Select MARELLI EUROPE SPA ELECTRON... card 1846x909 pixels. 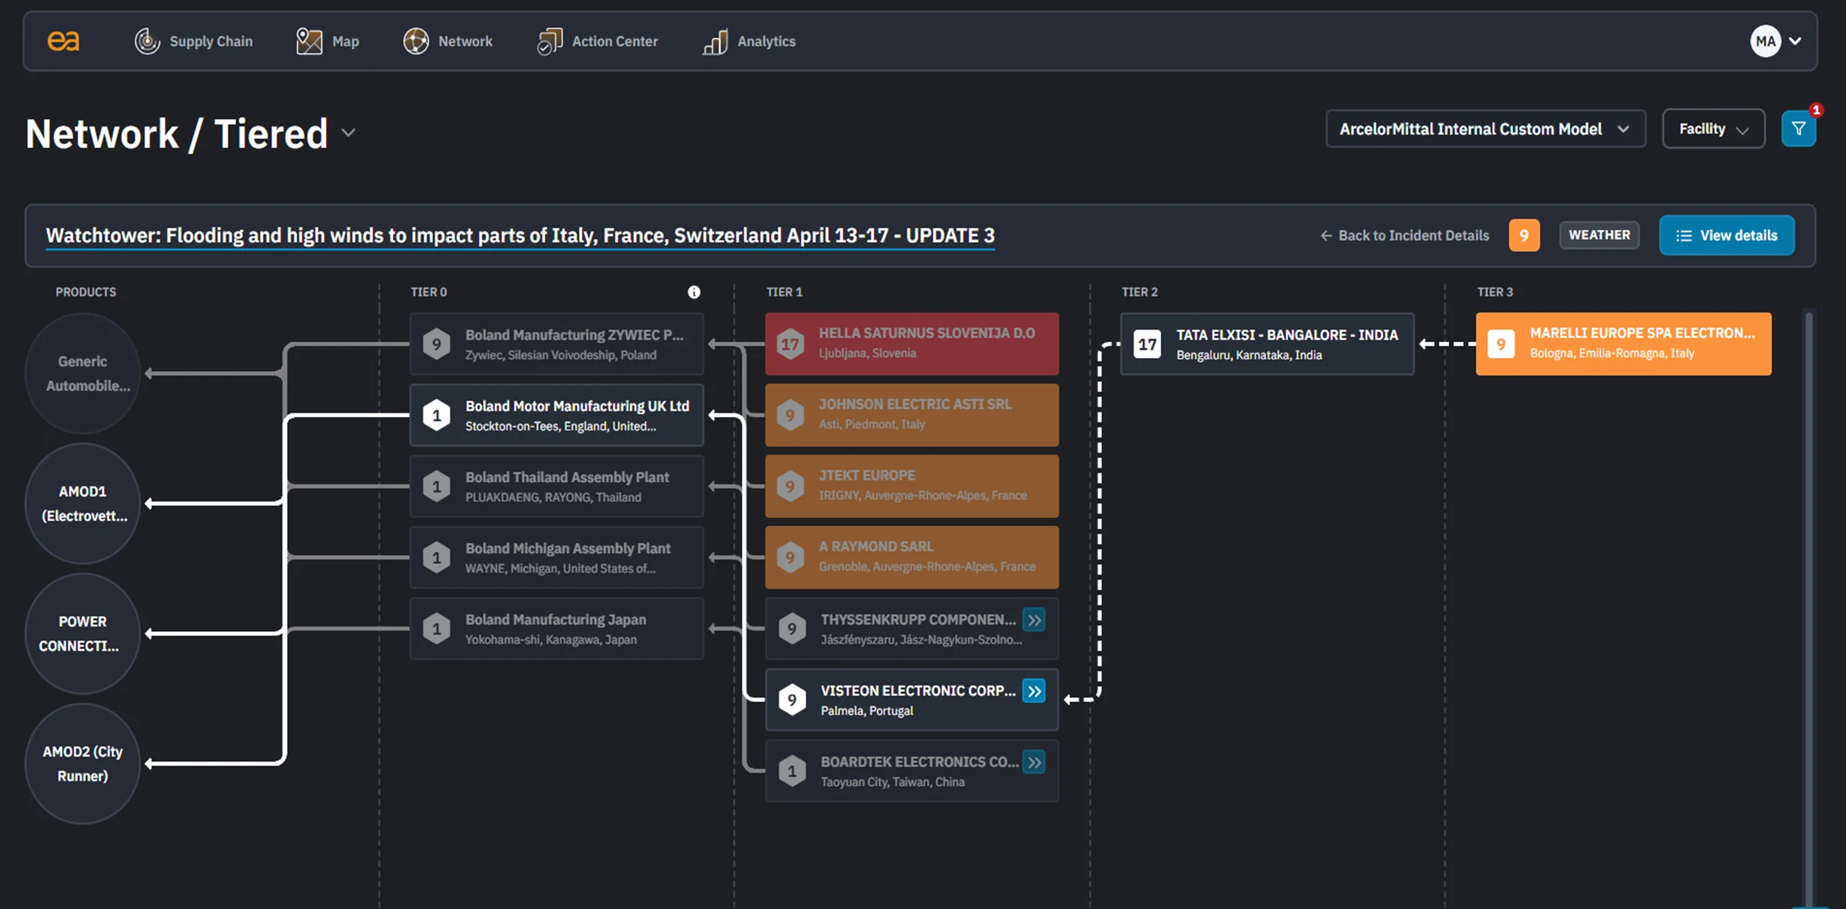(x=1623, y=344)
